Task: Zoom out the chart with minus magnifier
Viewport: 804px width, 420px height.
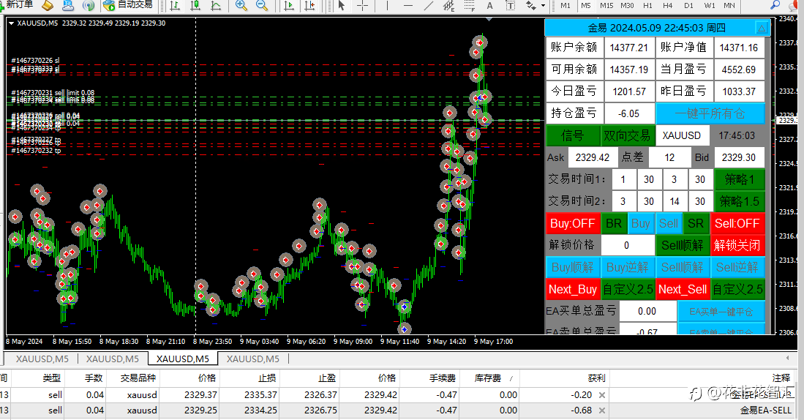Action: tap(261, 6)
